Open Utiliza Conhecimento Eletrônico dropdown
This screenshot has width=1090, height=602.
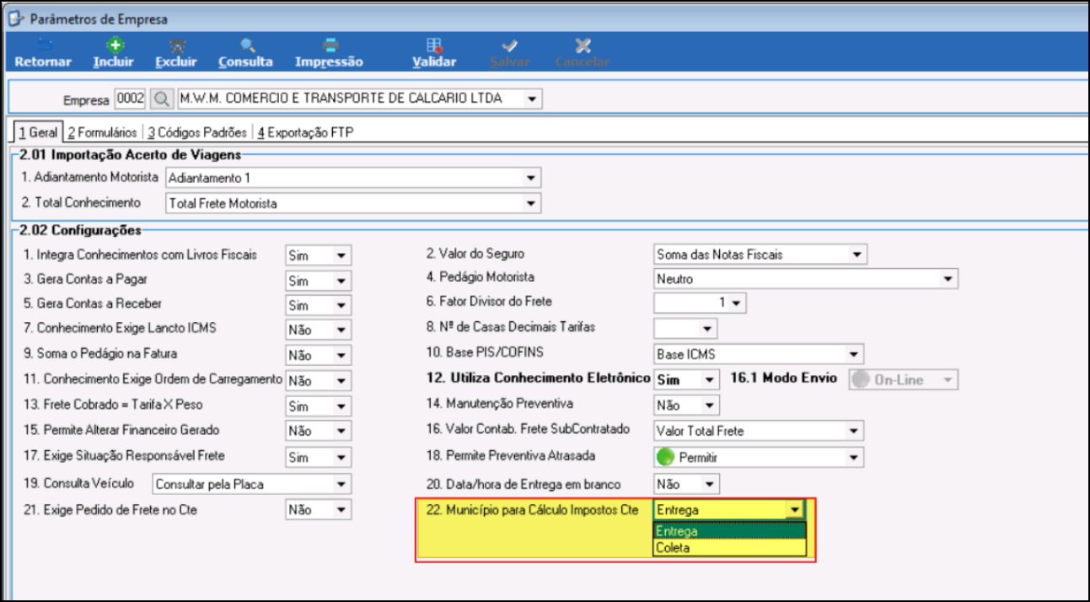(x=710, y=379)
